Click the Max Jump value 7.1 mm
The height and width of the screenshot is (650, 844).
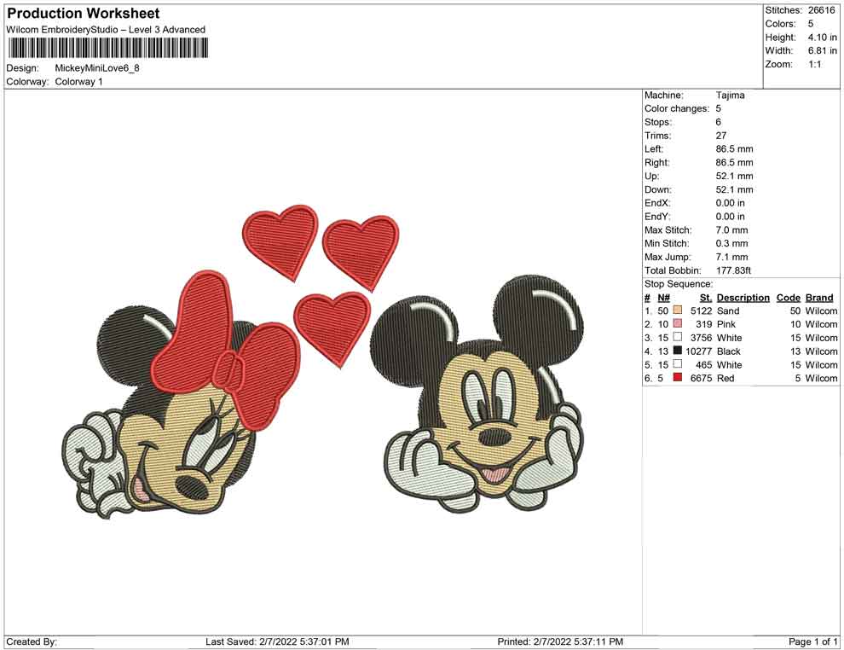coord(731,257)
